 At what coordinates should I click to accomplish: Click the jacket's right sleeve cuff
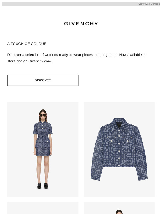tap(143, 178)
